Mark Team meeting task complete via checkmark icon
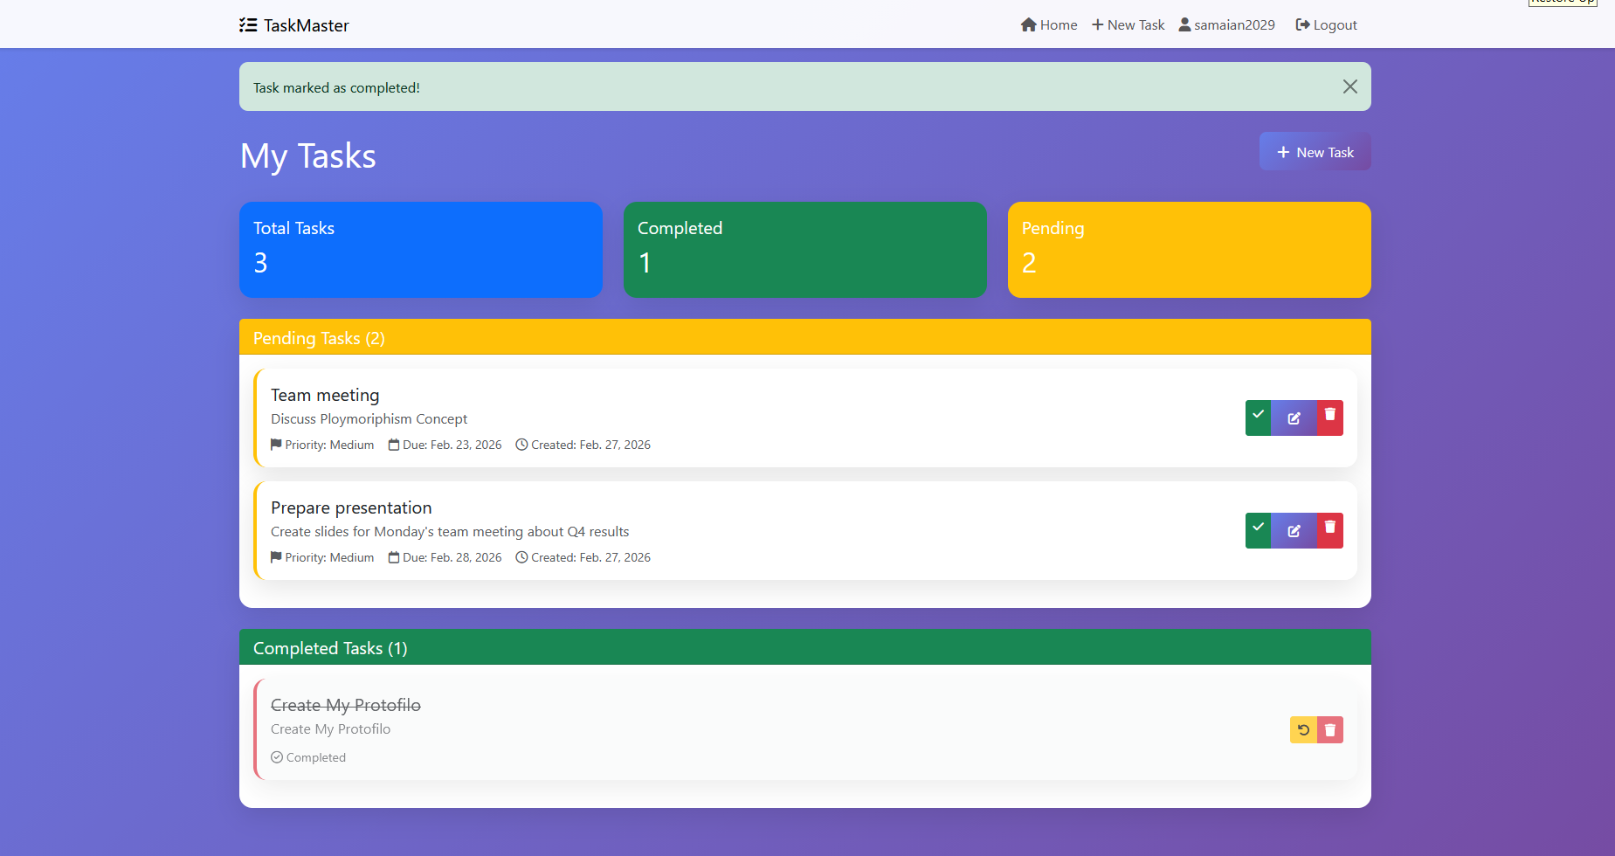 (1258, 418)
